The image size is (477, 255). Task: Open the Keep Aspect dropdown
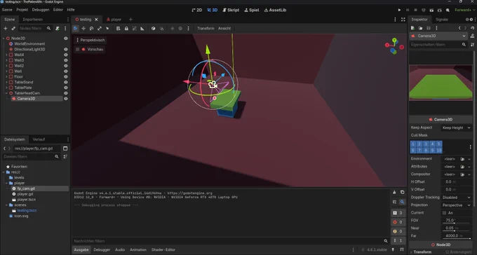[x=457, y=127]
